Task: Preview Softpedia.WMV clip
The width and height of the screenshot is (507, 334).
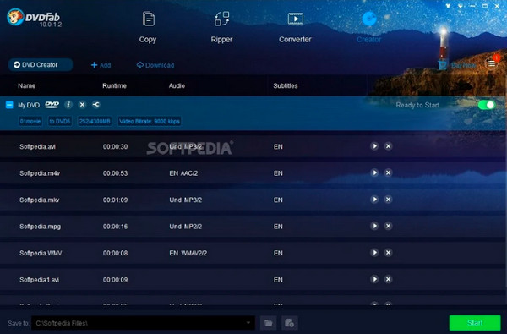Action: [x=374, y=253]
